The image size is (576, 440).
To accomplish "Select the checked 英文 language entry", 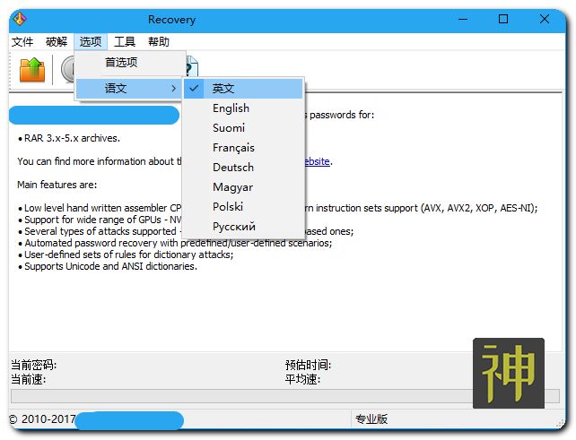I will (x=243, y=89).
